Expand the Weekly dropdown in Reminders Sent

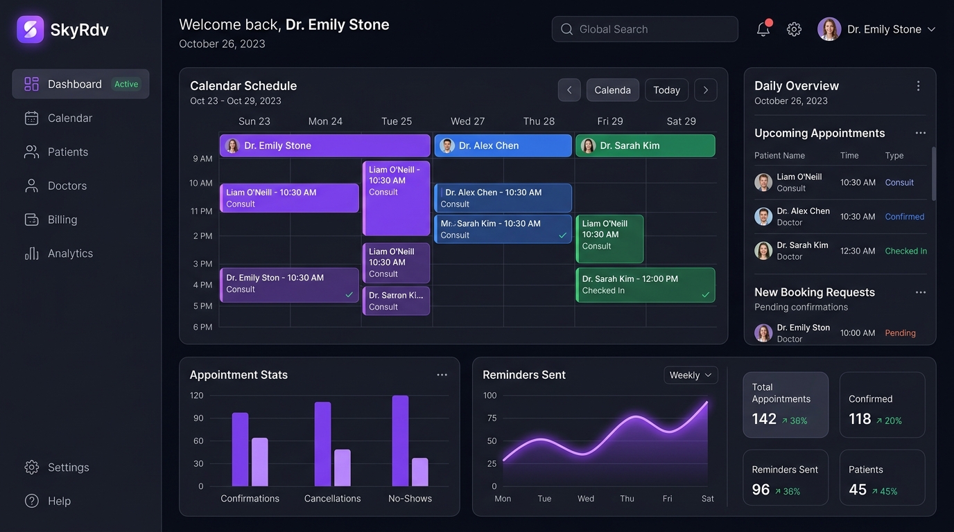[x=691, y=375]
